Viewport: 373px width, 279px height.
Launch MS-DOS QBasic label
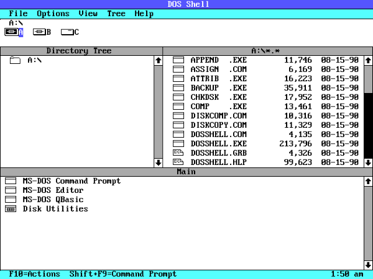coord(53,200)
